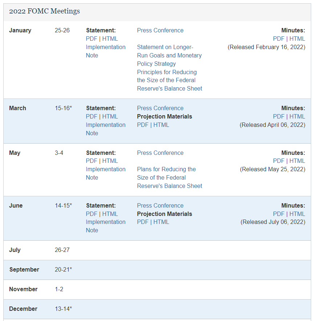Open January statement HTML link
The height and width of the screenshot is (321, 313).
tap(110, 39)
